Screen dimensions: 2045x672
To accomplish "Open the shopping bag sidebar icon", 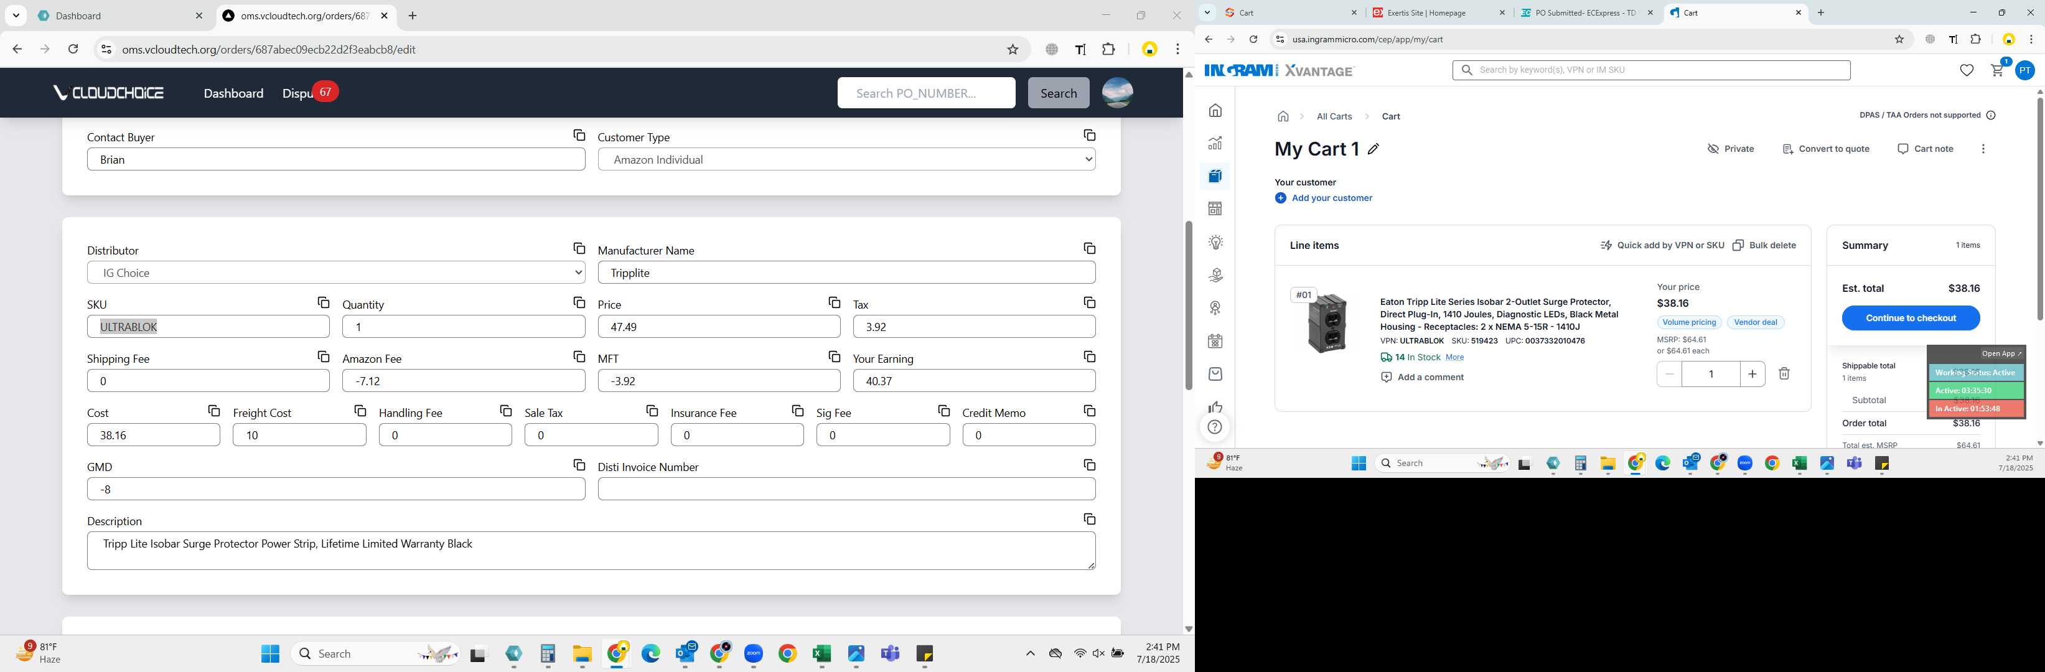I will point(1215,375).
